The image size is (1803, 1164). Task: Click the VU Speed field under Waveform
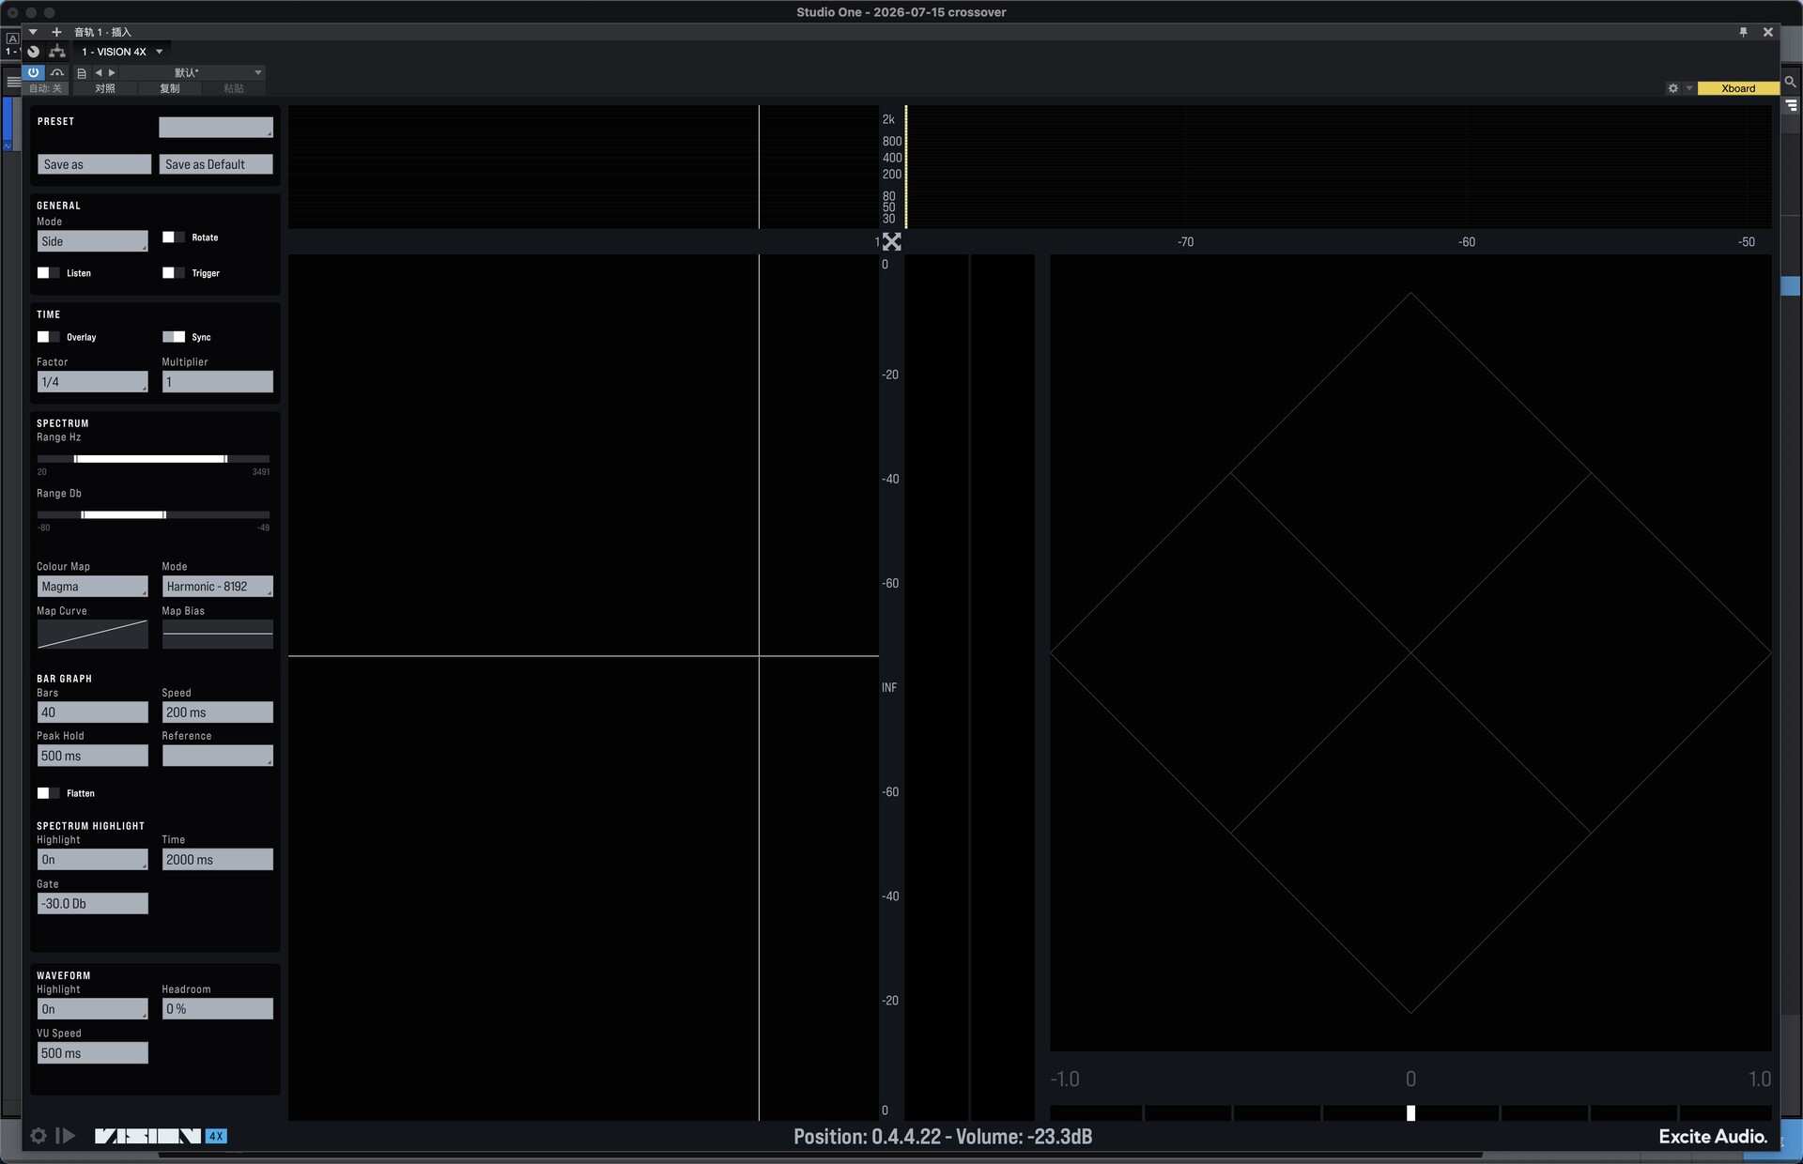tap(92, 1053)
